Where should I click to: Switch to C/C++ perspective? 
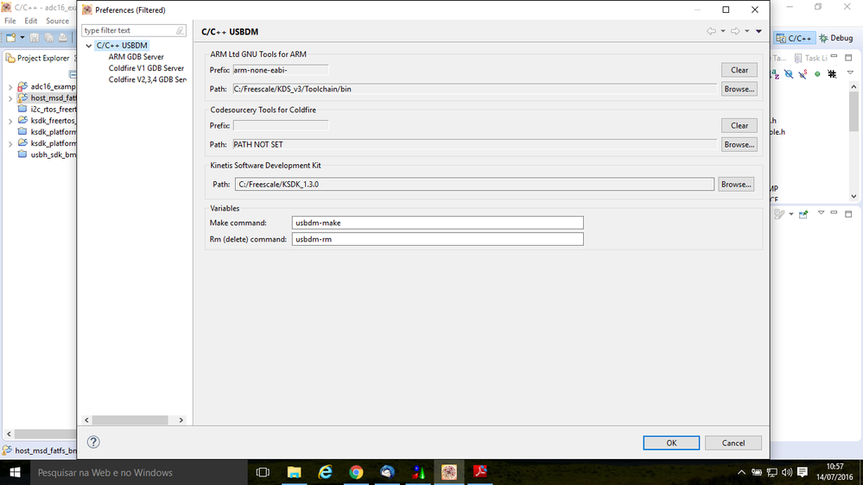pos(794,38)
